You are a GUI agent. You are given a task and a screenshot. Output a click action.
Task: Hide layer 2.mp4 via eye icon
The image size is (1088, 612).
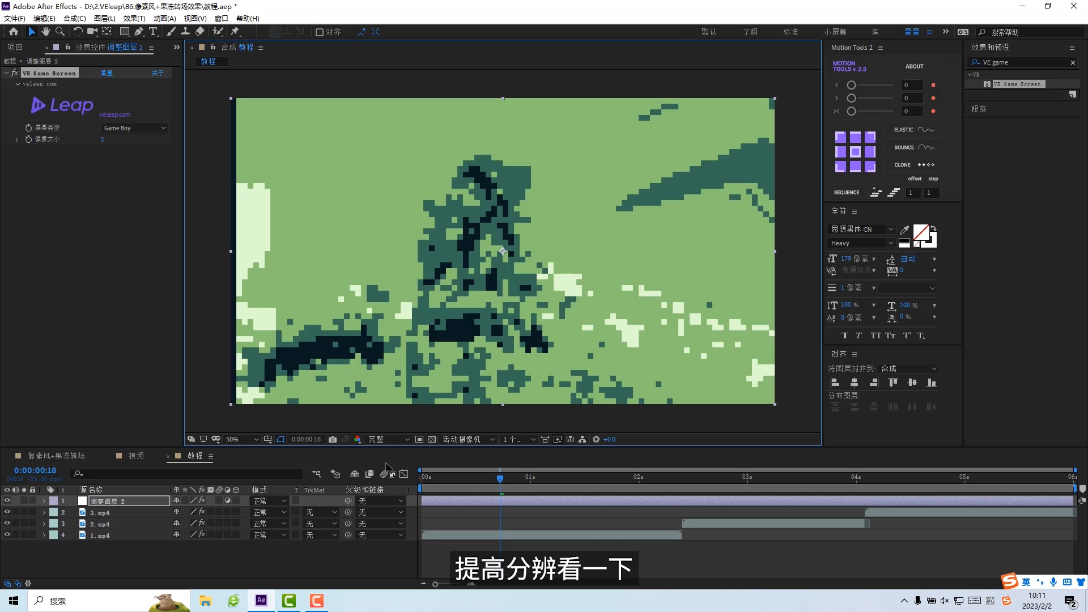[7, 524]
